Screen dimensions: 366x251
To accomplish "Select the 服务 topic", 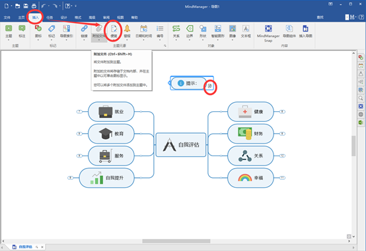I will 111,155.
